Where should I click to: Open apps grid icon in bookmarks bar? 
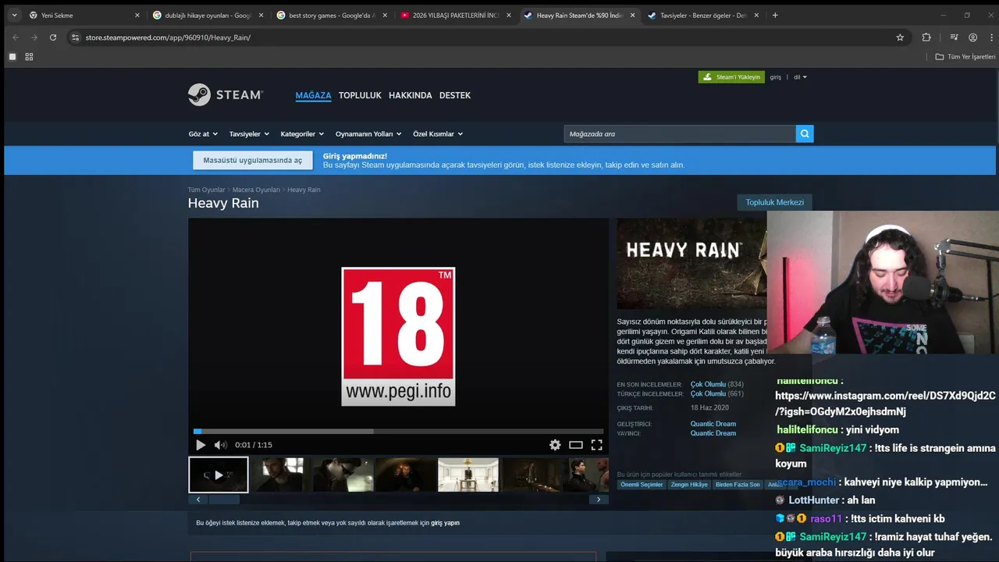pos(29,56)
